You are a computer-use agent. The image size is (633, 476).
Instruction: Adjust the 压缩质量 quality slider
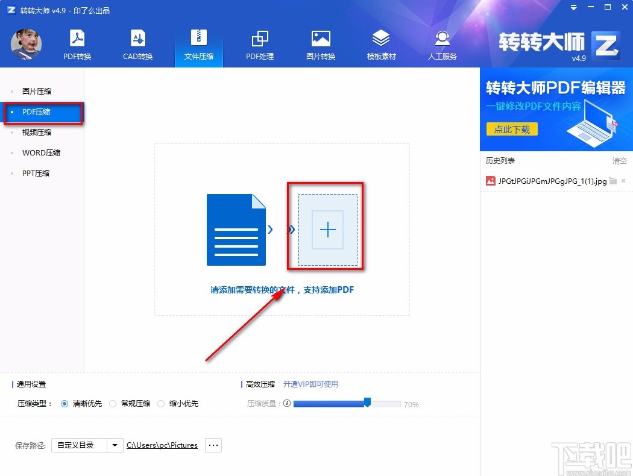(x=368, y=403)
